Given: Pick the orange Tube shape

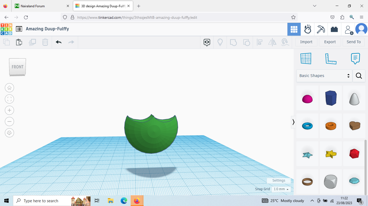Looking at the screenshot, I should 331,126.
